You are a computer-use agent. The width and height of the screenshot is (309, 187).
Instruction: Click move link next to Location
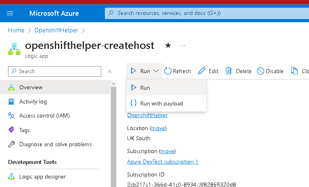[x=158, y=128]
